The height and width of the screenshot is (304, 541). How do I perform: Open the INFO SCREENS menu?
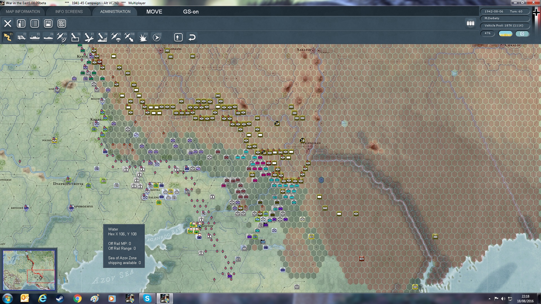coord(69,12)
